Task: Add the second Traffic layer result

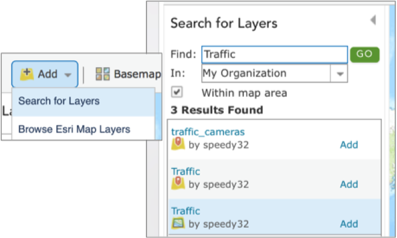Action: [349, 184]
